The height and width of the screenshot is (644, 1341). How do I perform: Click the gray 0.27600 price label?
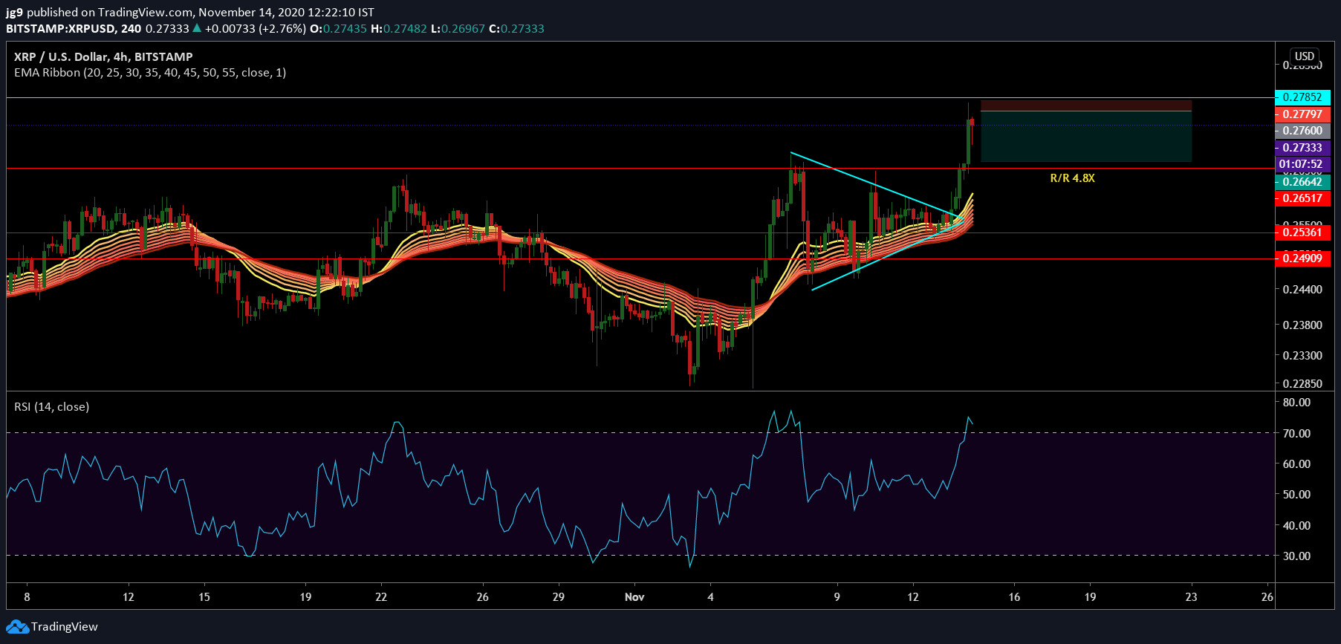click(x=1302, y=131)
